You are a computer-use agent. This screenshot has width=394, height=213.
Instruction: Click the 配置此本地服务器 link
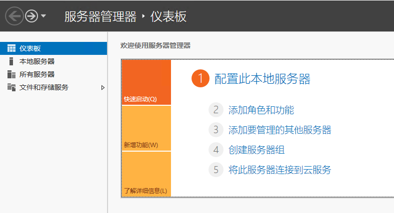point(262,79)
